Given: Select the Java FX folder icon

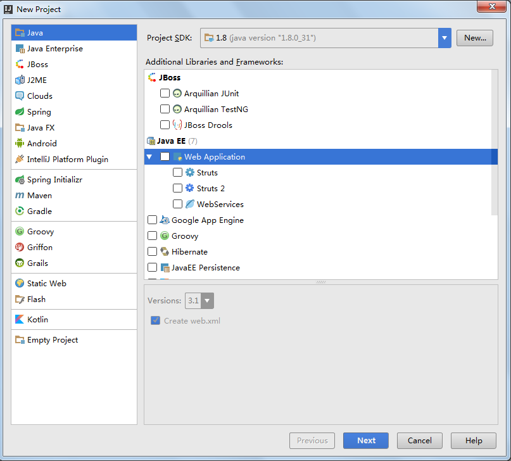Looking at the screenshot, I should [x=20, y=128].
